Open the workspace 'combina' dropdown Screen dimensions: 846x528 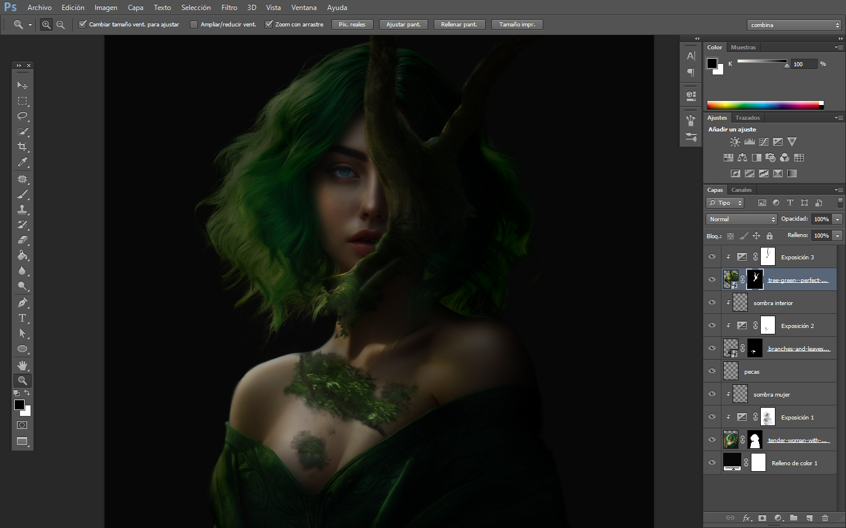click(x=794, y=25)
